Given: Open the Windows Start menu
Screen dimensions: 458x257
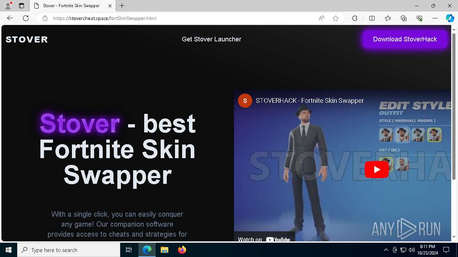Looking at the screenshot, I should point(9,250).
